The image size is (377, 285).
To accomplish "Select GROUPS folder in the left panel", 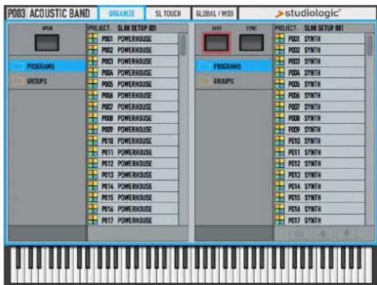I will (x=47, y=81).
